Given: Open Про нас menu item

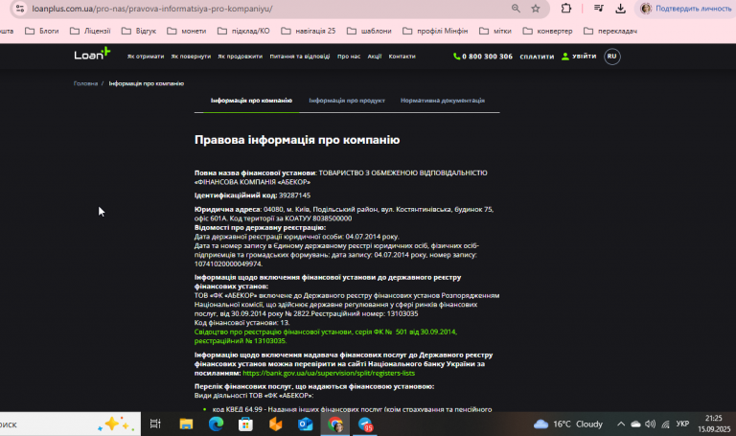Looking at the screenshot, I should pos(349,57).
